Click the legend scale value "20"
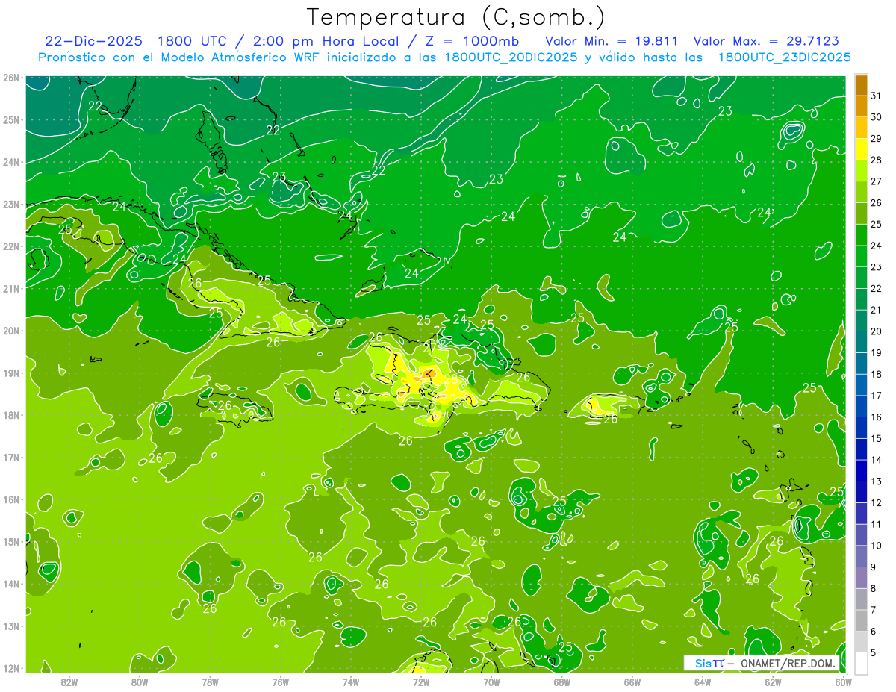 [x=876, y=331]
